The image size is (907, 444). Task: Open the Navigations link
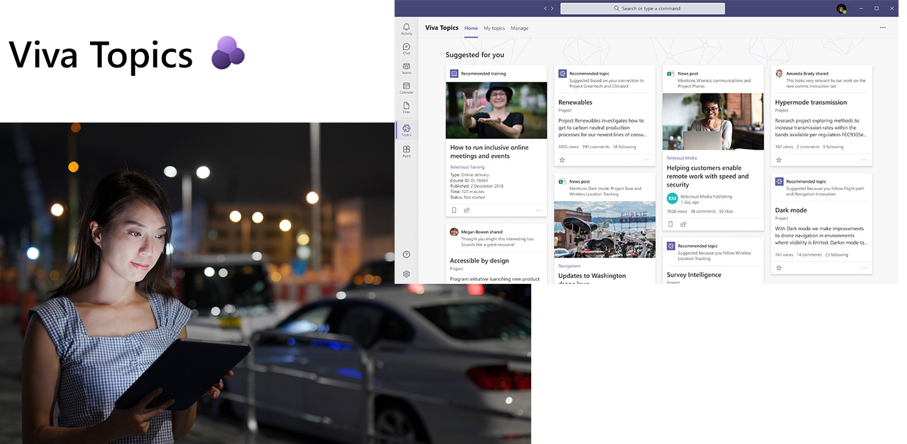pyautogui.click(x=569, y=266)
